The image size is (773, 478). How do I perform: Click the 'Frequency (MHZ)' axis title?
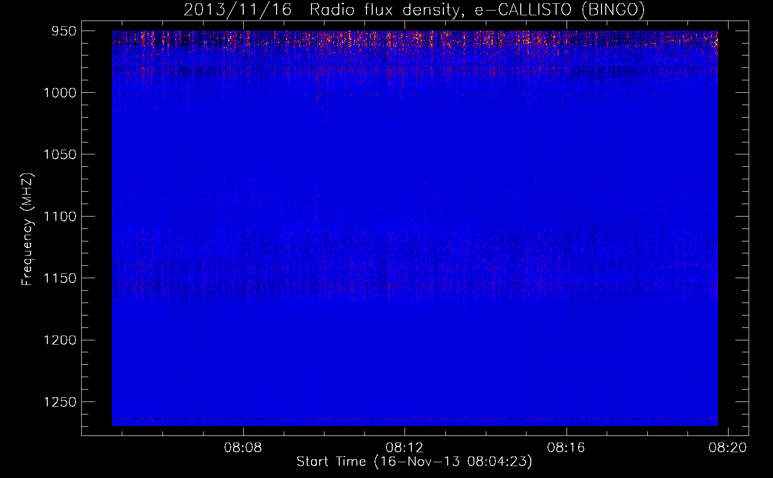pyautogui.click(x=27, y=229)
